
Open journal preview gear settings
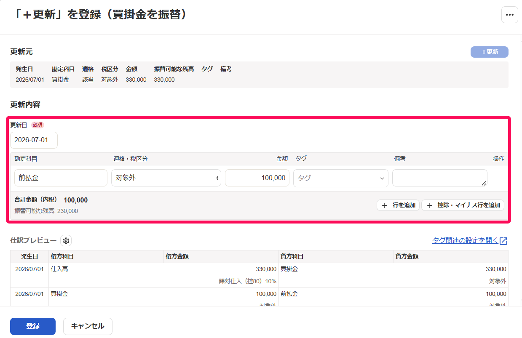(x=66, y=241)
